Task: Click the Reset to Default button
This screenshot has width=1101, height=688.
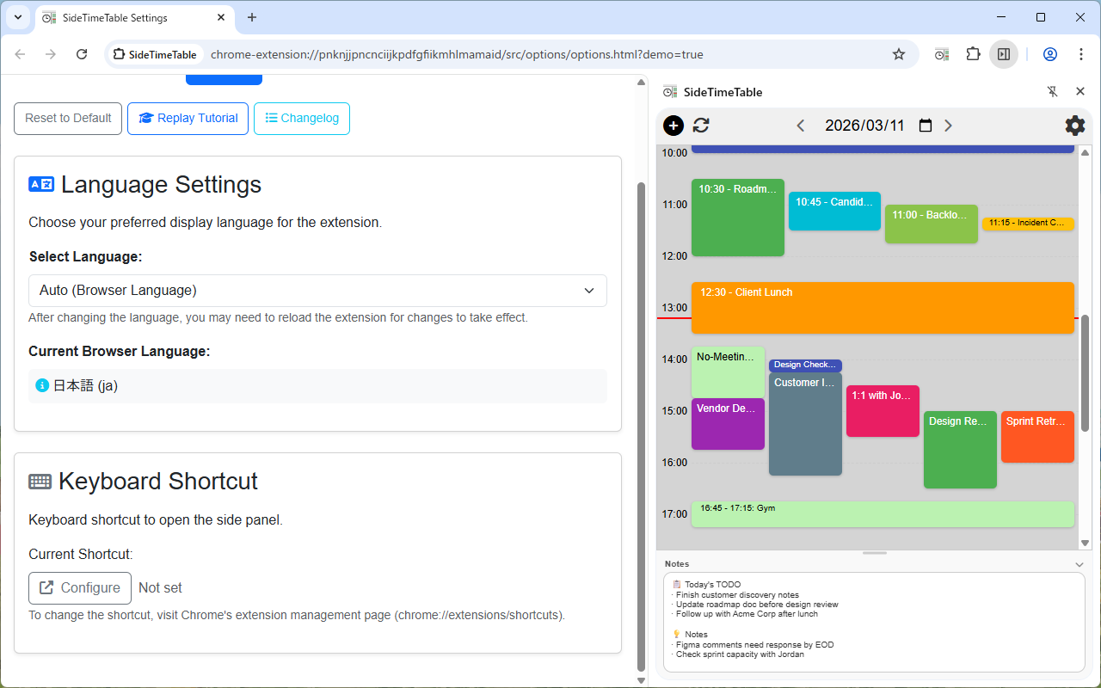Action: [68, 119]
